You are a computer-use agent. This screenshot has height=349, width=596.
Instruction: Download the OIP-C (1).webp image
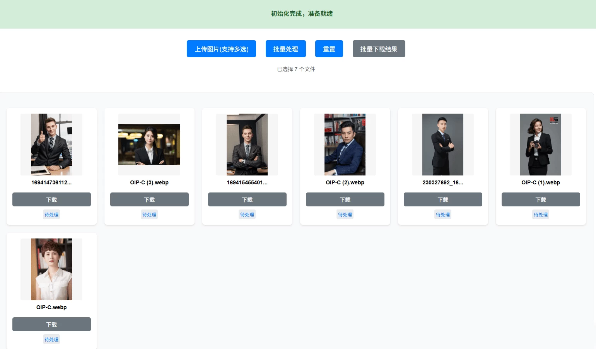[540, 199]
